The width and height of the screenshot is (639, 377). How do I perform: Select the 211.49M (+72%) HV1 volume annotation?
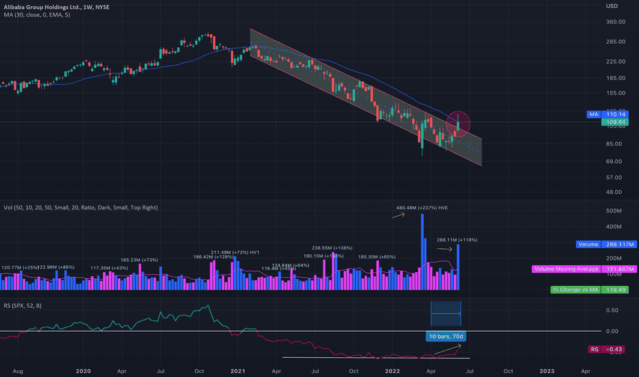(x=235, y=253)
